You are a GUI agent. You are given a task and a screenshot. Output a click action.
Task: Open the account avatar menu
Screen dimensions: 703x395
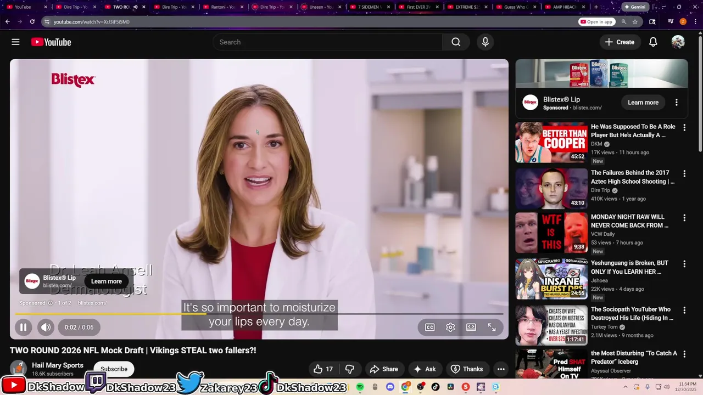coord(678,42)
